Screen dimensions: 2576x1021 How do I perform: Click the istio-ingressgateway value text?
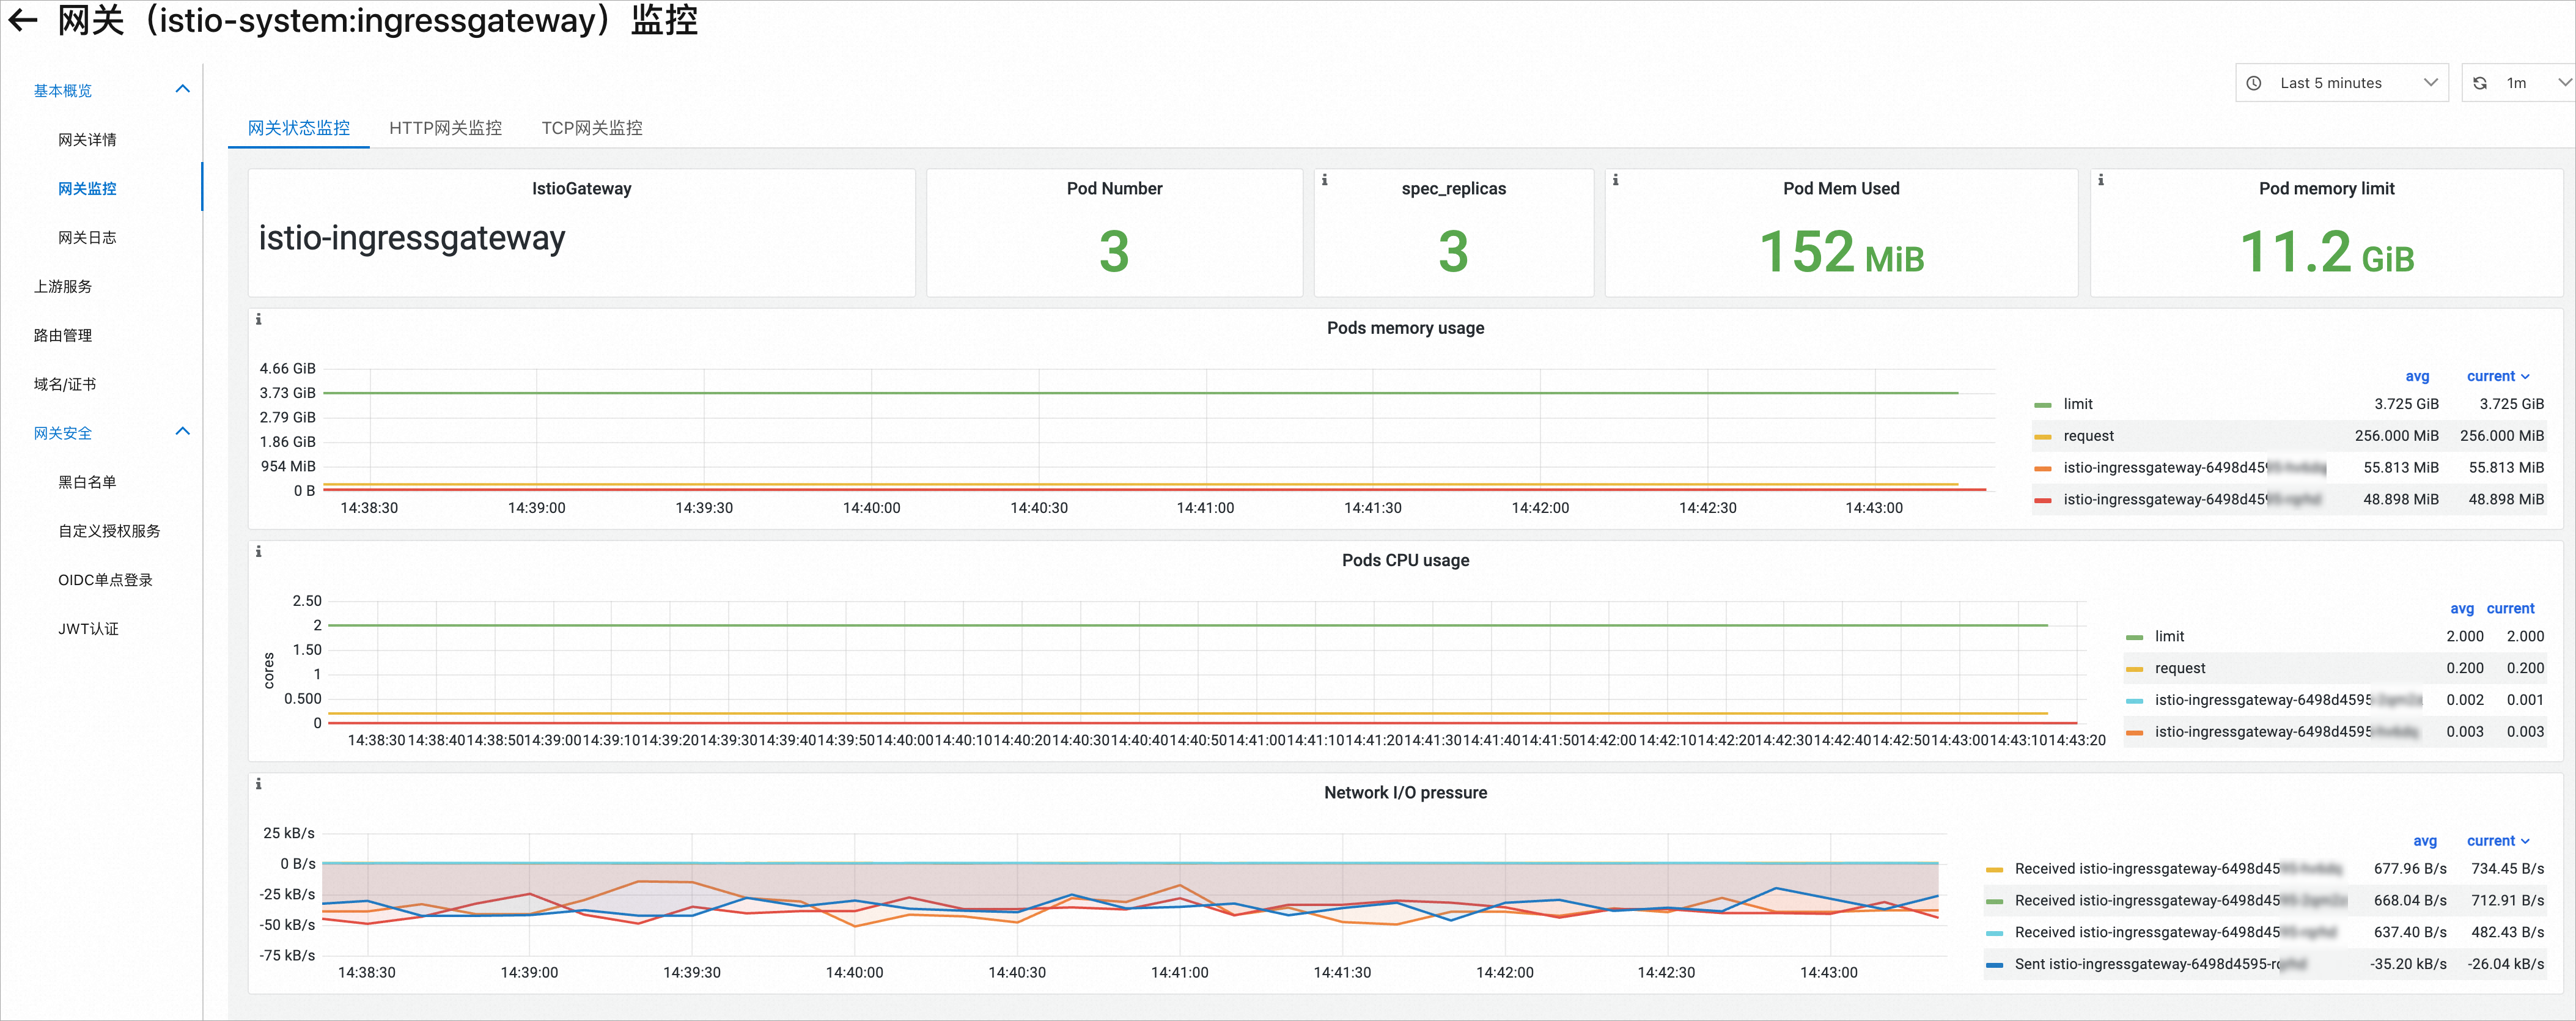[x=412, y=238]
